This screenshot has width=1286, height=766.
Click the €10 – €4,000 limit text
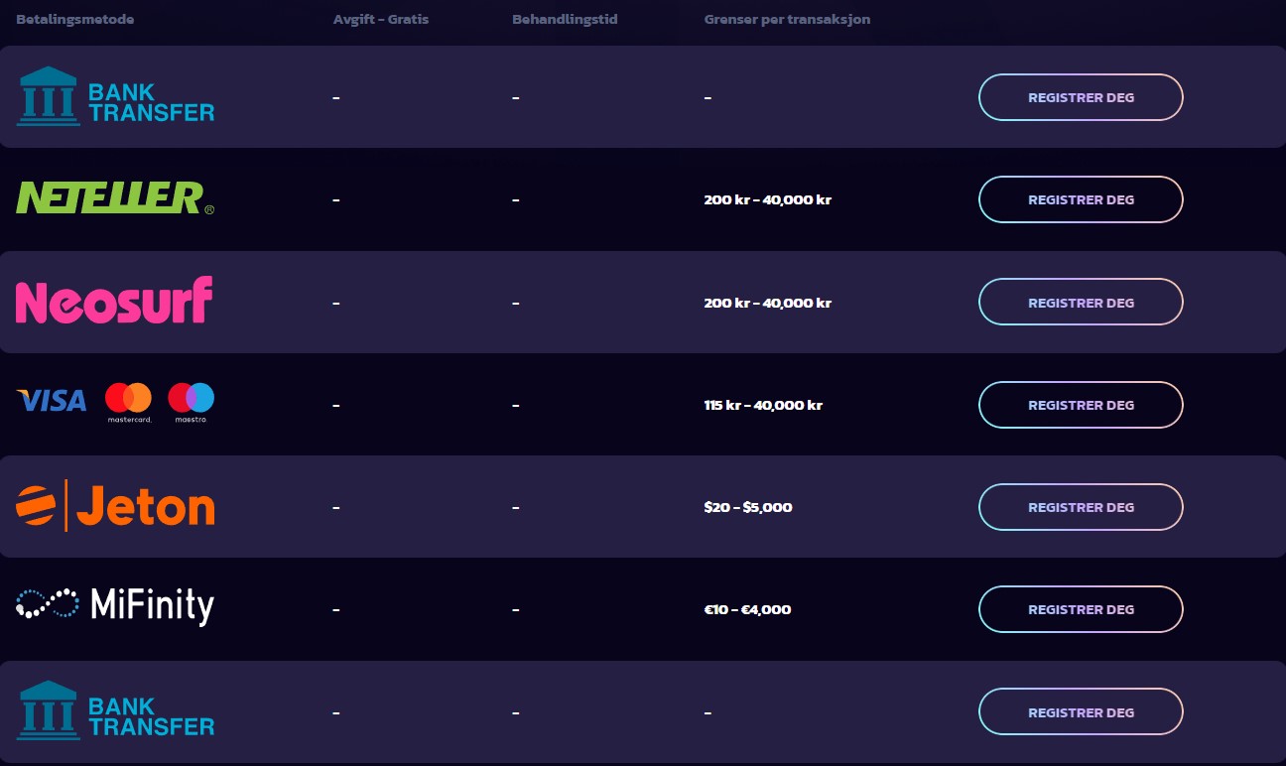click(747, 609)
